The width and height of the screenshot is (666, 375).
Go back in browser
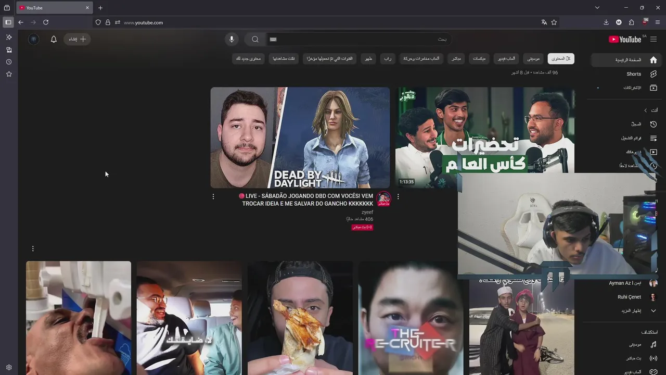[21, 22]
